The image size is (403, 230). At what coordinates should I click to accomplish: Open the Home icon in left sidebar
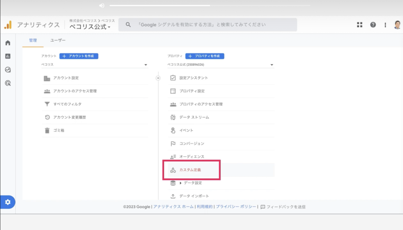coord(8,43)
